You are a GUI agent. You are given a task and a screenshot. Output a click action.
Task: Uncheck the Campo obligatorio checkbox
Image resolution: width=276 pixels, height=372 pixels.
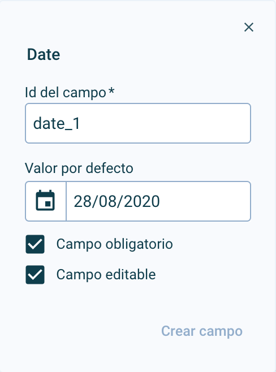point(35,244)
